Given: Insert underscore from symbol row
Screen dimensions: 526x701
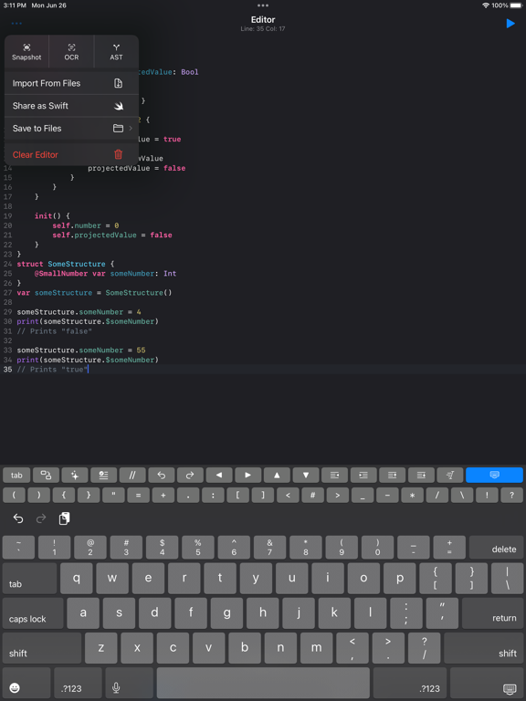Looking at the screenshot, I should (363, 496).
